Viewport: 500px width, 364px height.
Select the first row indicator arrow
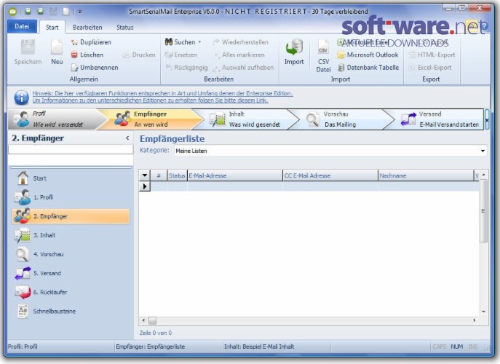(x=144, y=186)
